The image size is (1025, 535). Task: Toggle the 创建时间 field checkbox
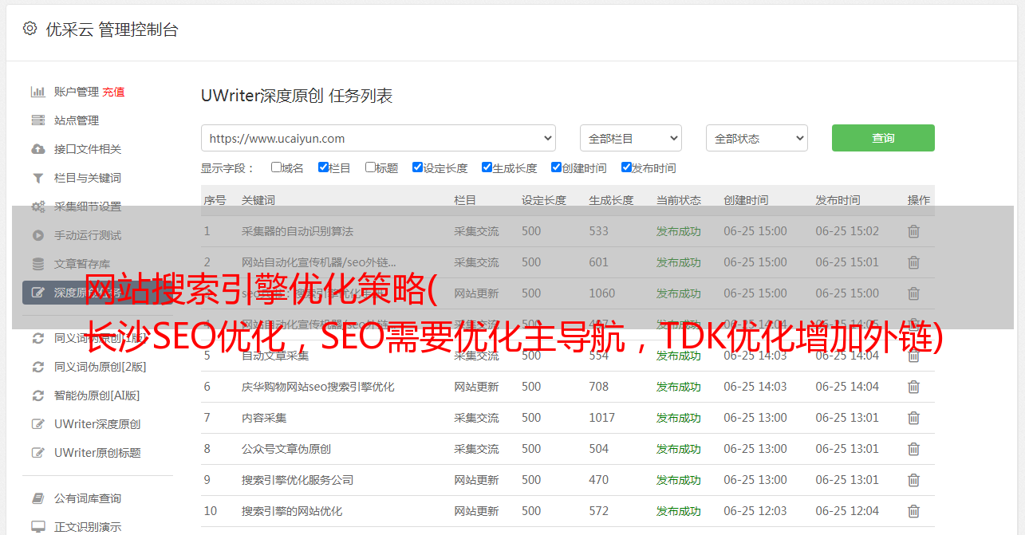[x=556, y=167]
